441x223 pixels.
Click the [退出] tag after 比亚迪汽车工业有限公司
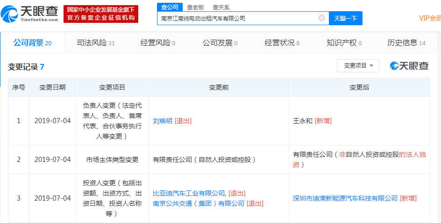[x=237, y=193]
